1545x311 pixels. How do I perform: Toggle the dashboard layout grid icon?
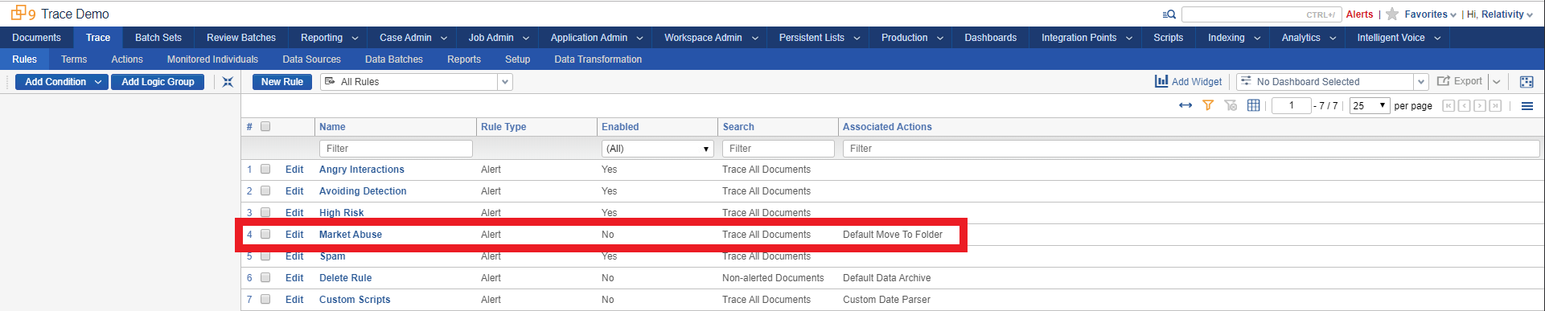click(x=1527, y=82)
